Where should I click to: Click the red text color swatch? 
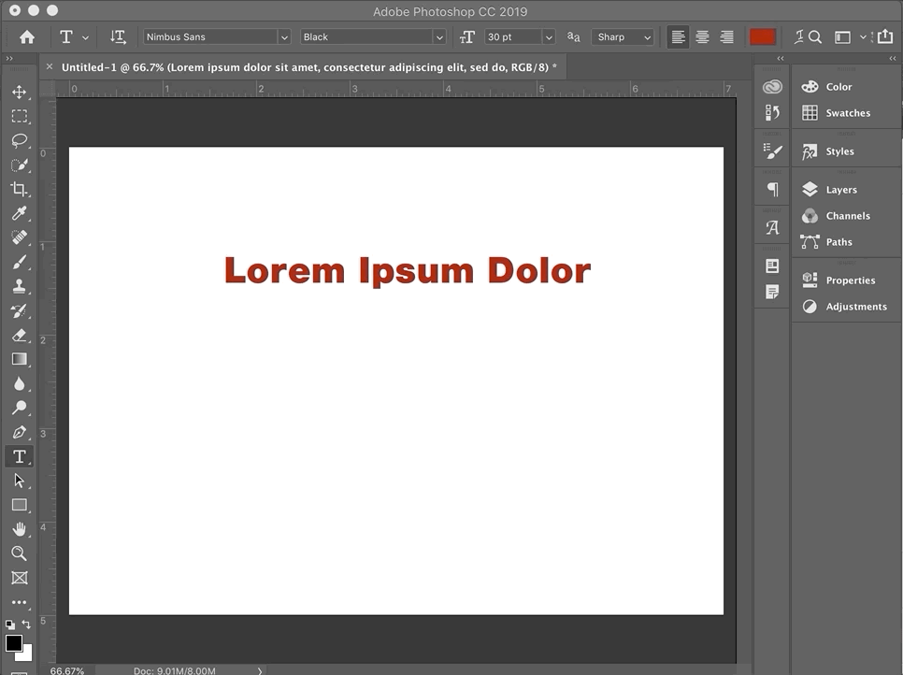(762, 36)
